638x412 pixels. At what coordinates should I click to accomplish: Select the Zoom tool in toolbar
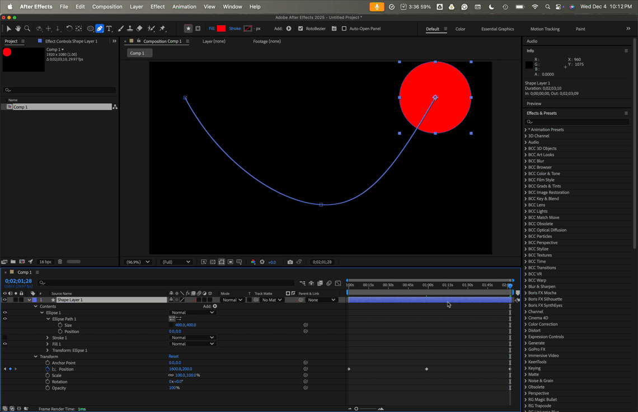27,29
